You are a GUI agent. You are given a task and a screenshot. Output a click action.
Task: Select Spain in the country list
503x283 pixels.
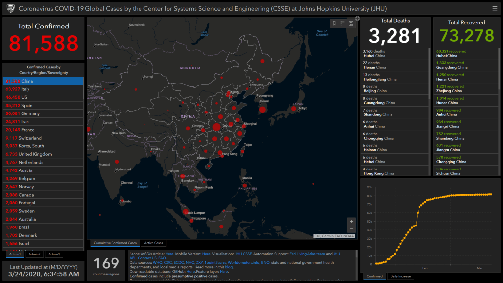click(x=43, y=105)
